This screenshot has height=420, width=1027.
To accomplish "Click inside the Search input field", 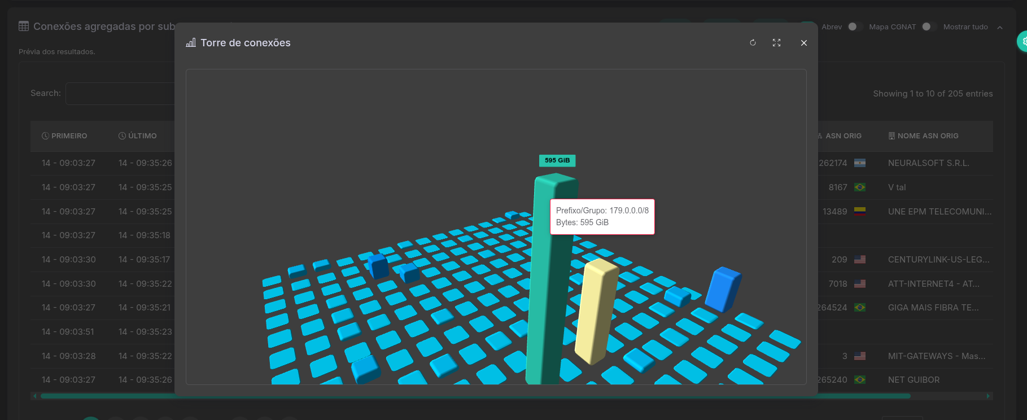I will pyautogui.click(x=120, y=94).
